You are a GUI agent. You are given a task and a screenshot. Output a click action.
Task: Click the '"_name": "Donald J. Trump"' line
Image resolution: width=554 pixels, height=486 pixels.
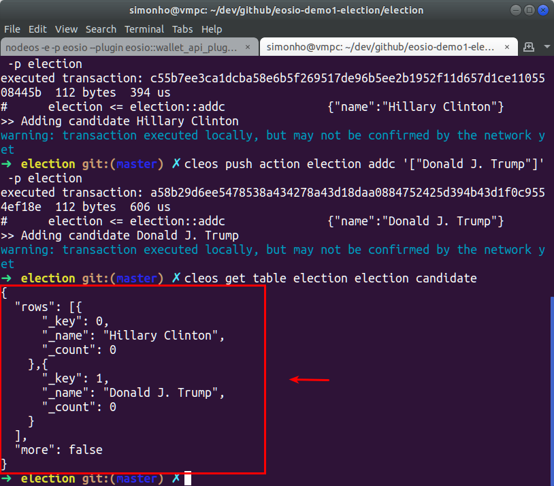click(133, 393)
